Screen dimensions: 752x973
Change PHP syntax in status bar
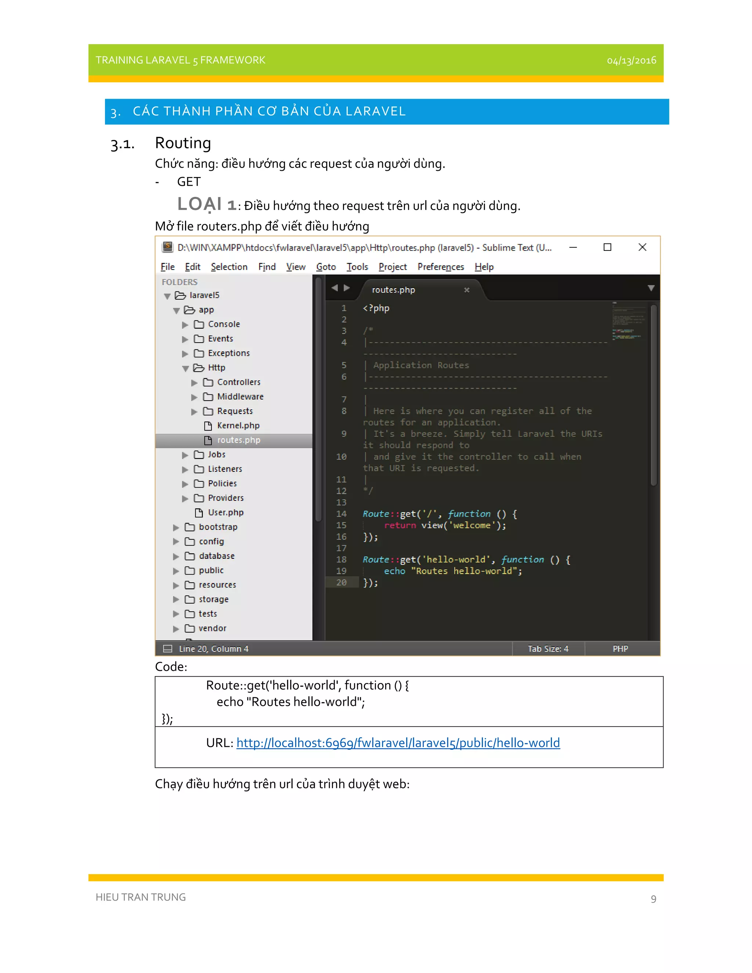[x=620, y=649]
